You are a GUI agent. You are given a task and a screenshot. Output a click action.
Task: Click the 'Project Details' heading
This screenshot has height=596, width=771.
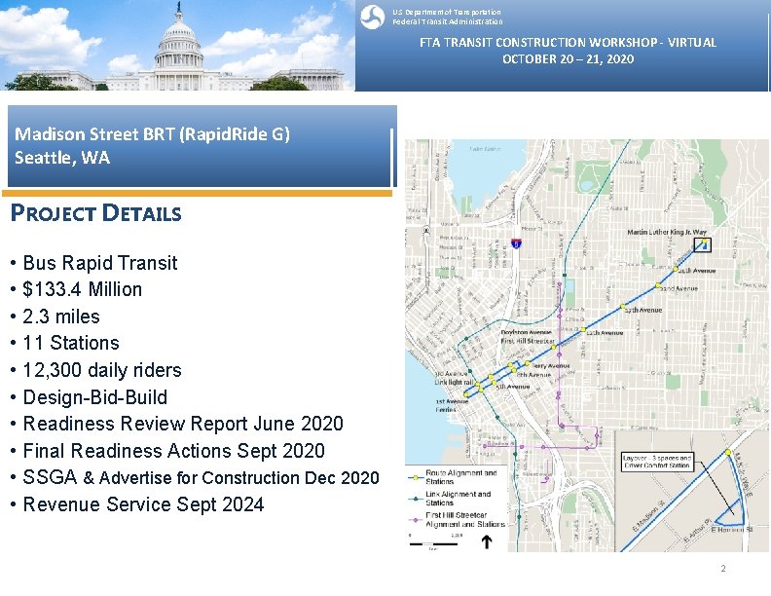coord(95,213)
